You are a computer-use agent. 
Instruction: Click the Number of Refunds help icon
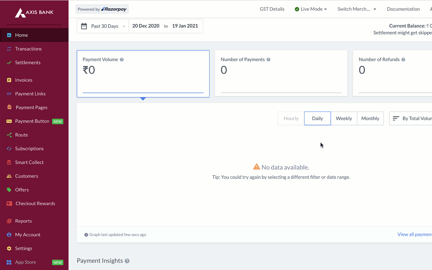click(x=403, y=59)
